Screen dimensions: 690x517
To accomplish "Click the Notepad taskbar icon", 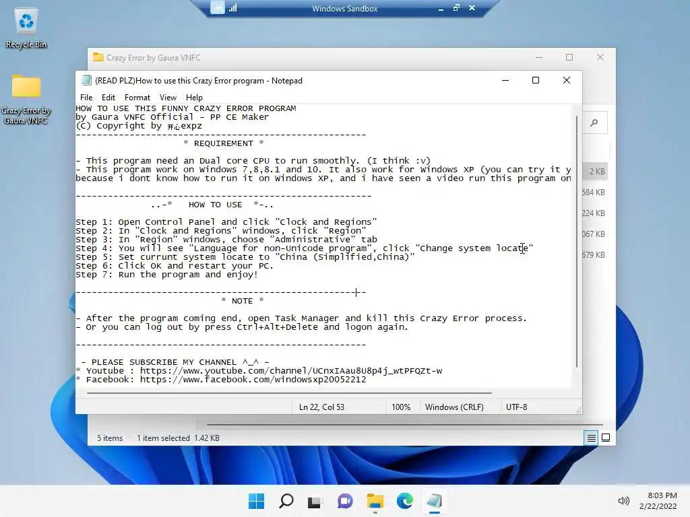I will pyautogui.click(x=435, y=501).
